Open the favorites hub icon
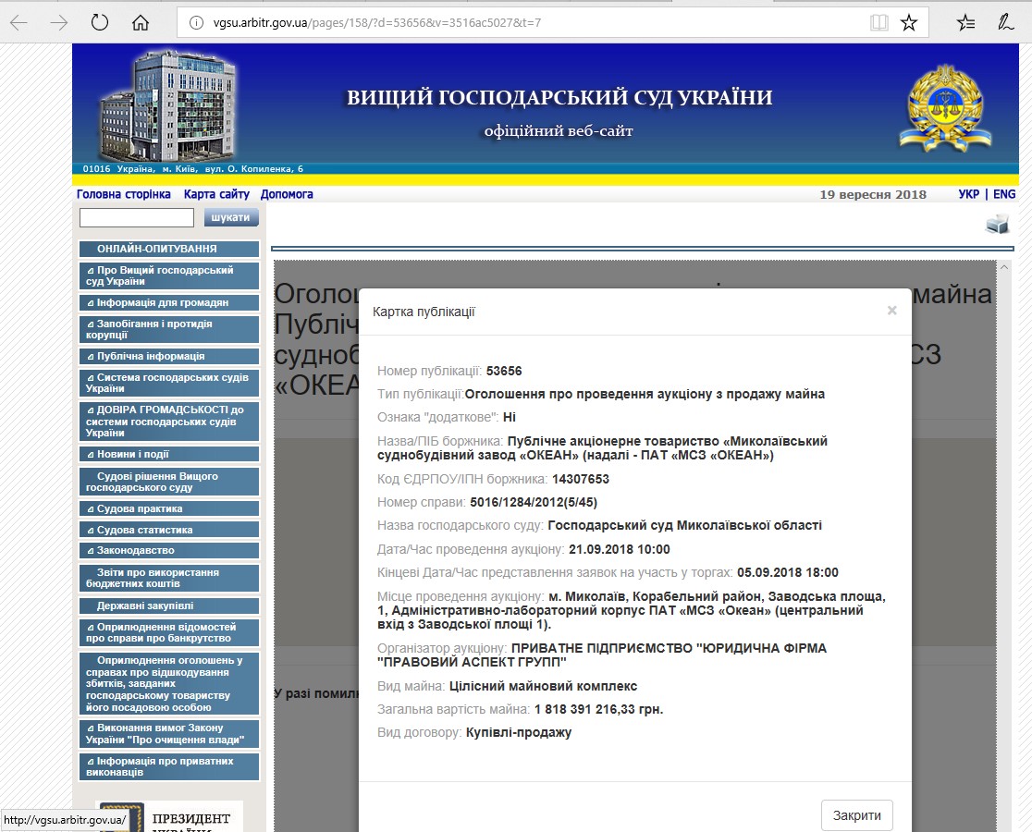The height and width of the screenshot is (832, 1032). click(x=965, y=23)
